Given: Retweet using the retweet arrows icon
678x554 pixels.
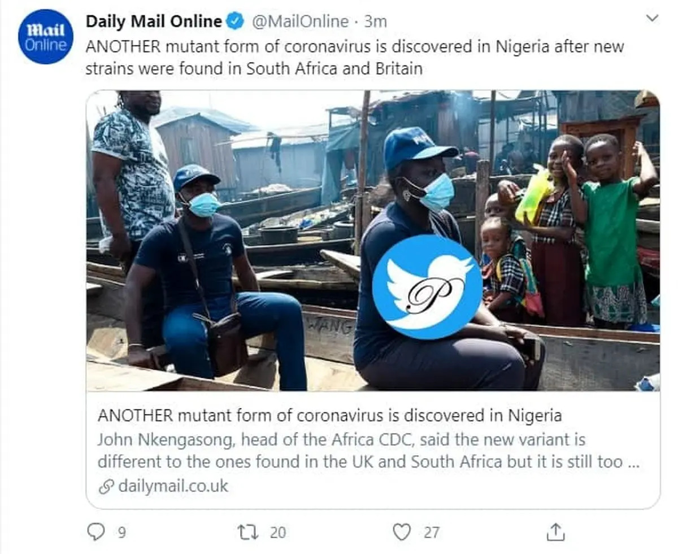Looking at the screenshot, I should [x=246, y=532].
